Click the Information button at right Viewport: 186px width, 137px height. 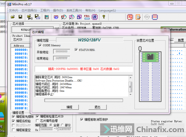pos(173,30)
